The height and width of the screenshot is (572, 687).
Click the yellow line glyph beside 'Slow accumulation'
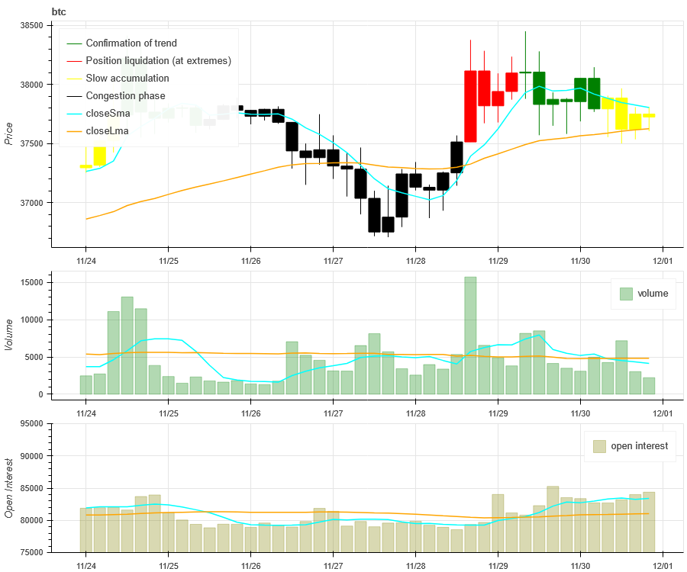point(74,79)
